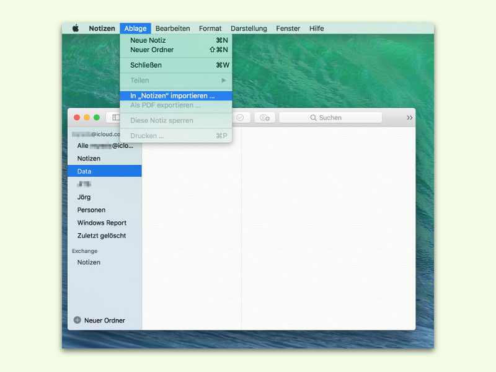
Task: Click the Suchen search field
Action: (330, 118)
